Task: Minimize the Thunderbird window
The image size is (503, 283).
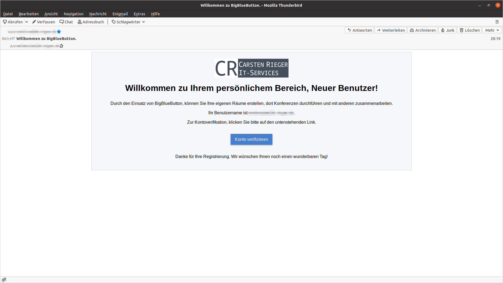Action: point(480,5)
